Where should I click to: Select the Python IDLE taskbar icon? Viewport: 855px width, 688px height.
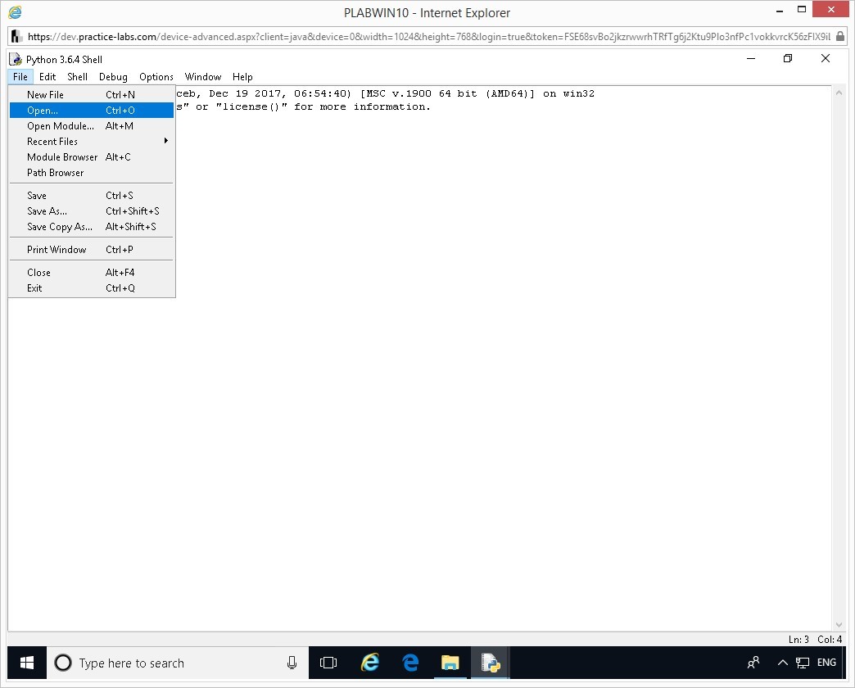coord(491,663)
